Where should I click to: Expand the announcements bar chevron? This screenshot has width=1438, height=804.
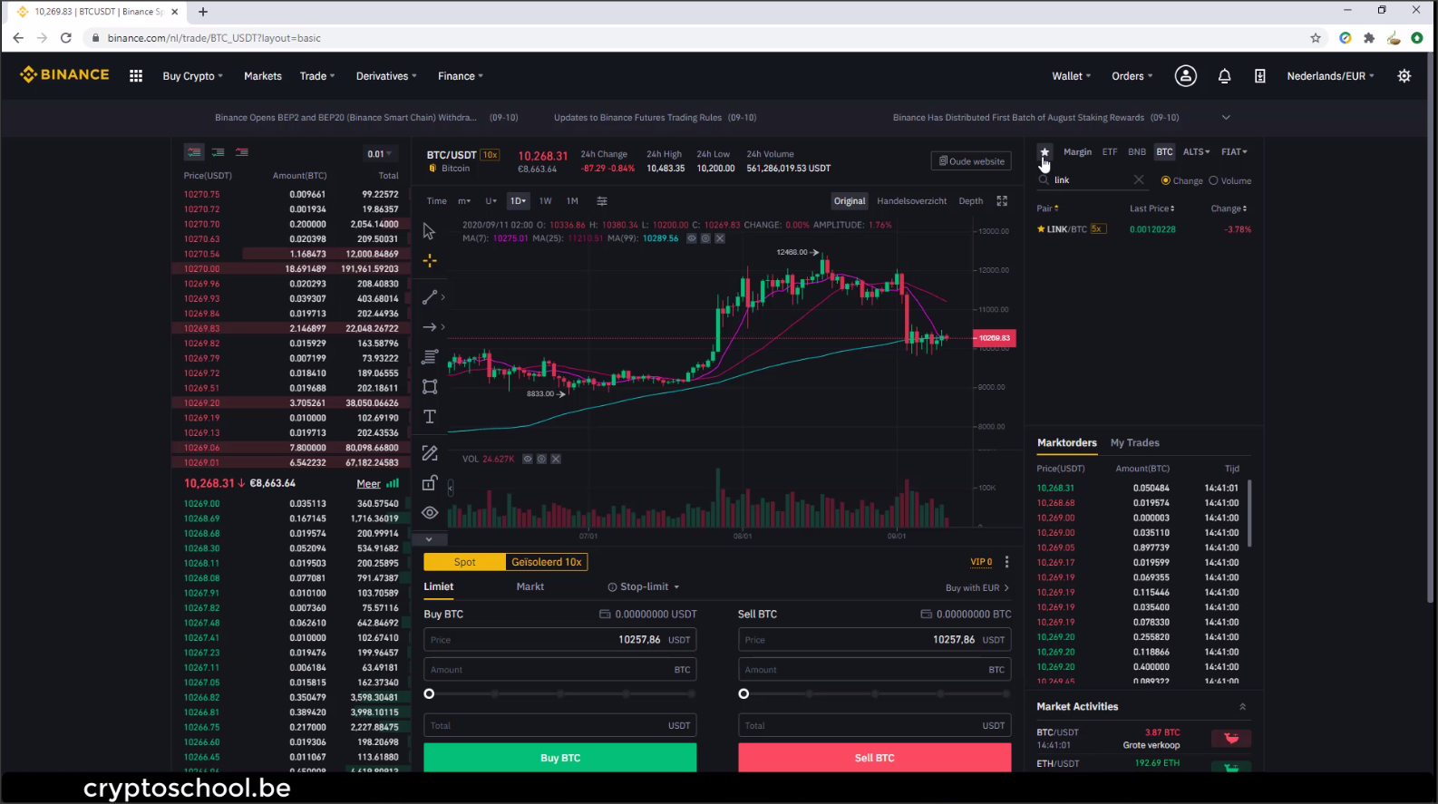click(1226, 118)
